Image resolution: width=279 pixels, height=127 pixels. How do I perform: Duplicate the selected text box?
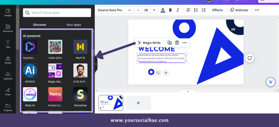[169, 43]
